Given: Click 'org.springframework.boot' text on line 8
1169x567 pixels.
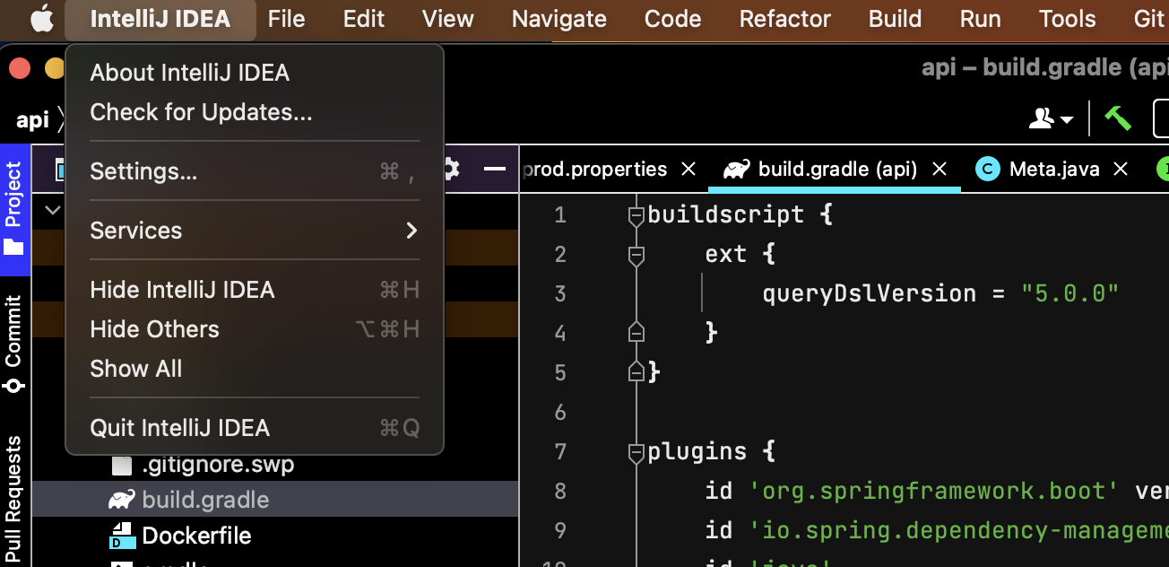Looking at the screenshot, I should click(x=933, y=491).
